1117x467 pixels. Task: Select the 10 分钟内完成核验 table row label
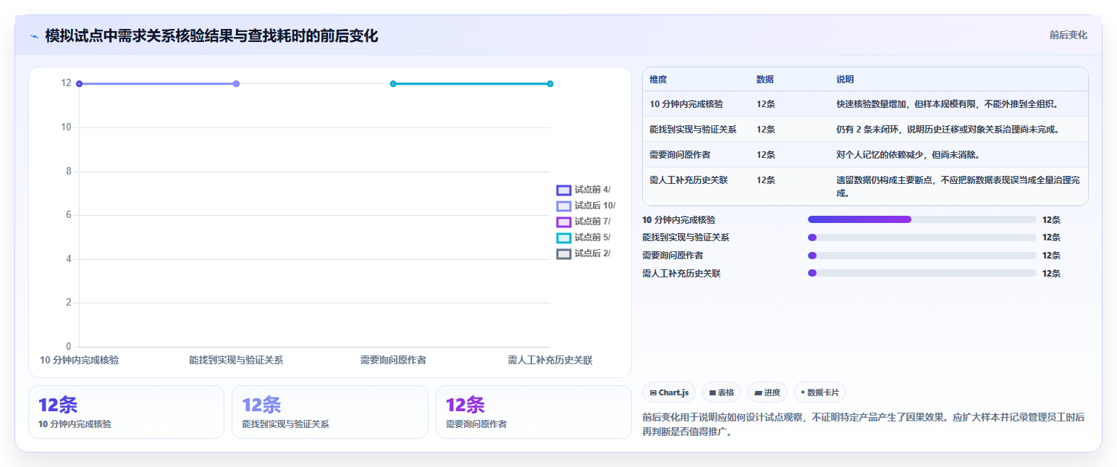pos(686,104)
